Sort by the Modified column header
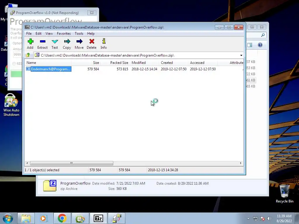This screenshot has height=224, width=299. 144,63
